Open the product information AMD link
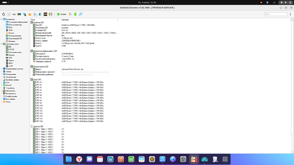This screenshot has width=294, height=165. pyautogui.click(x=85, y=72)
